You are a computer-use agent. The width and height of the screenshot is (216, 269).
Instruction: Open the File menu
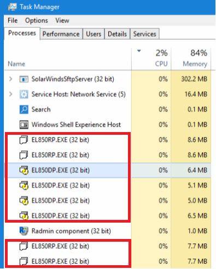tap(13, 20)
